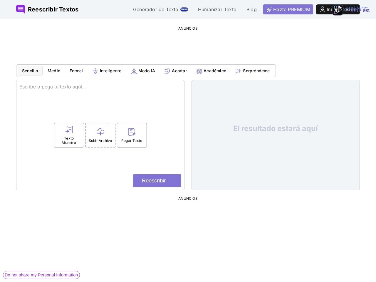Viewport: 376px width, 282px height.
Task: Click the Pegar Texto button
Action: [132, 135]
